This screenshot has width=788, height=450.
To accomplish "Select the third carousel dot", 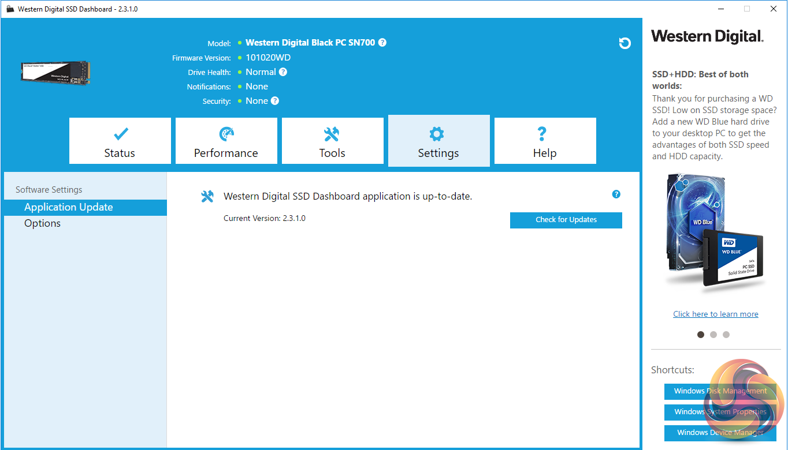I will click(x=726, y=335).
